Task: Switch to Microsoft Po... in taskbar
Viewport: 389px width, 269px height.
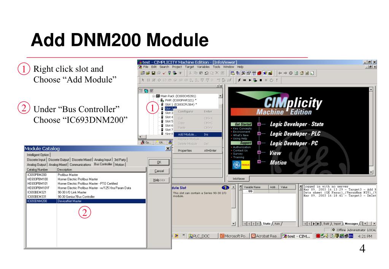Action: point(235,236)
